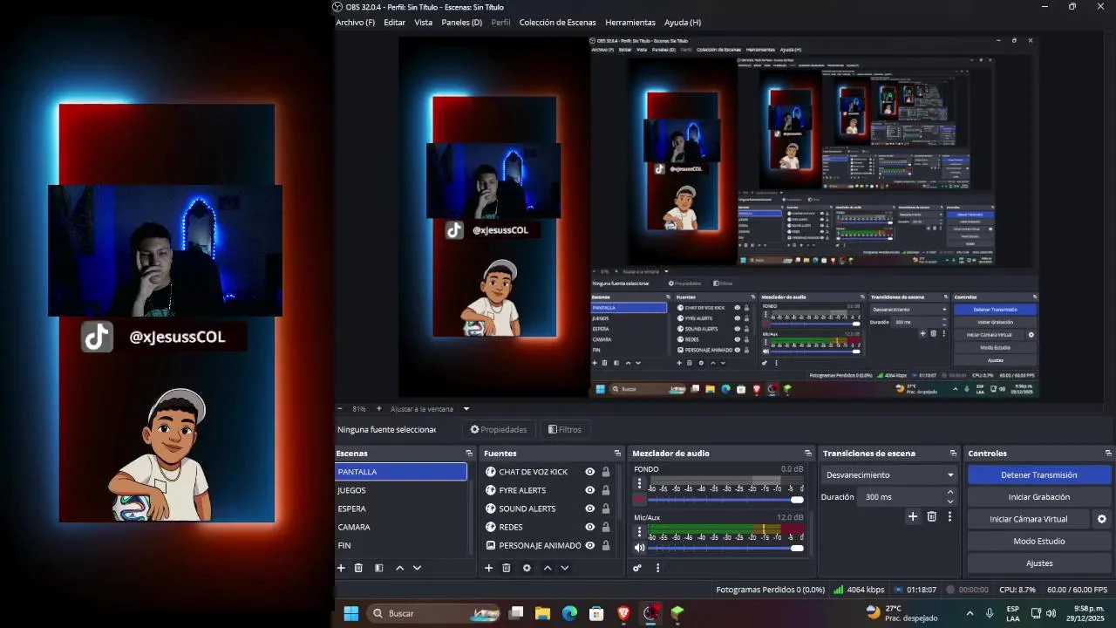Remove selected source with trash icon
1116x628 pixels.
pyautogui.click(x=506, y=568)
